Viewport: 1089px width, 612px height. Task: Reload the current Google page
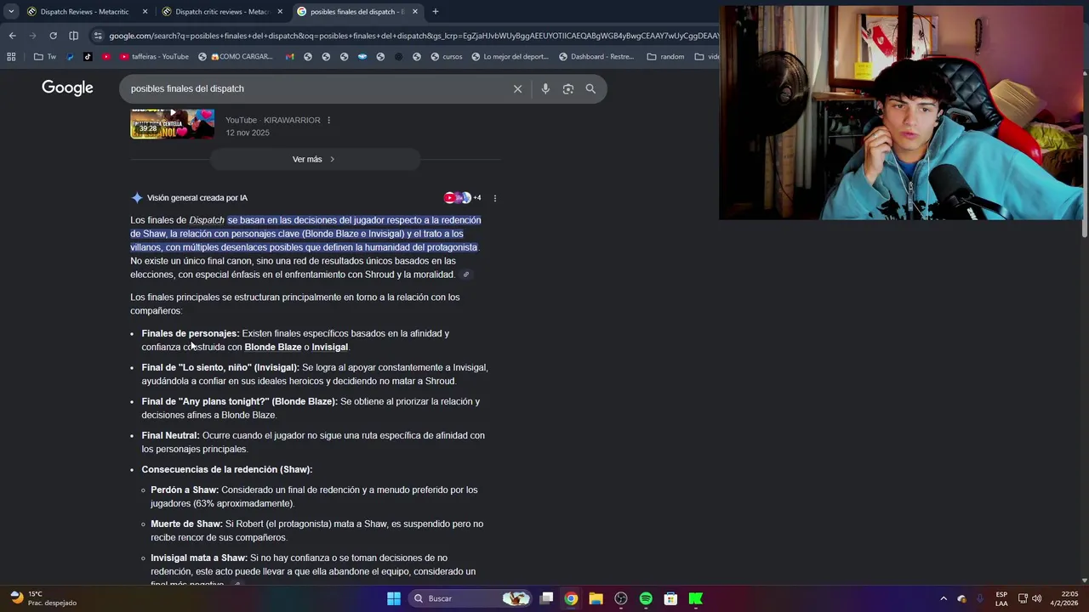coord(53,36)
